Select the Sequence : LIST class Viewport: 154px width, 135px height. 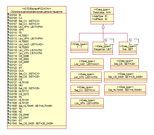pyautogui.click(x=103, y=48)
